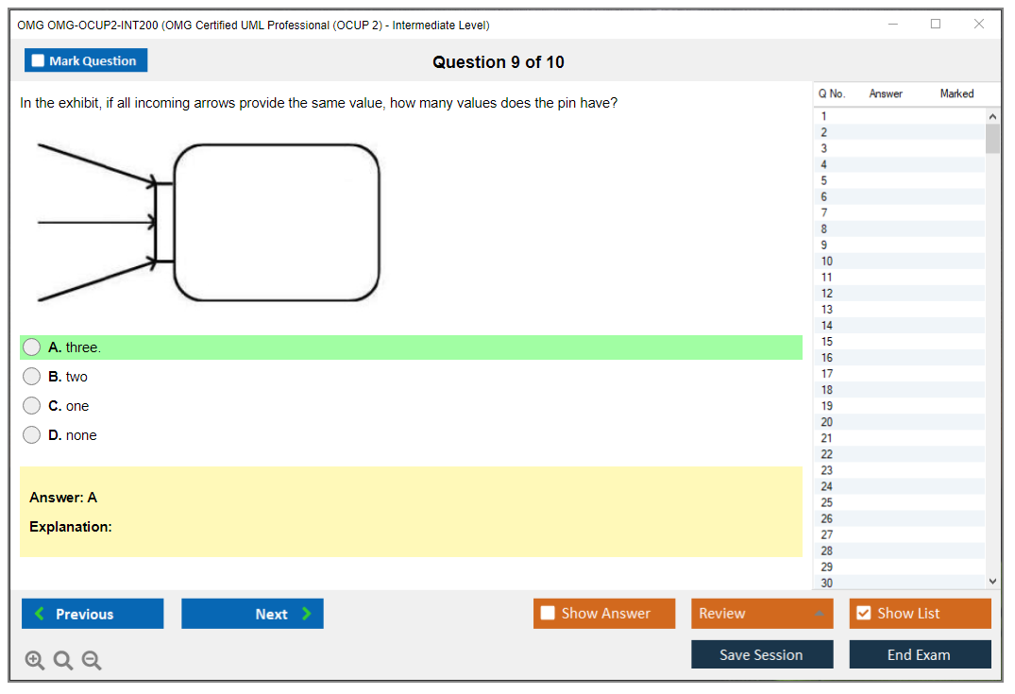Image resolution: width=1015 pixels, height=694 pixels.
Task: Jump to question 15 in list
Action: [827, 342]
